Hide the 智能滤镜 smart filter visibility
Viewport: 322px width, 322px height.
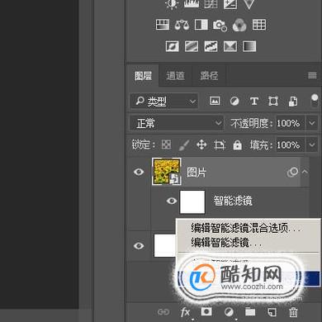(172, 201)
